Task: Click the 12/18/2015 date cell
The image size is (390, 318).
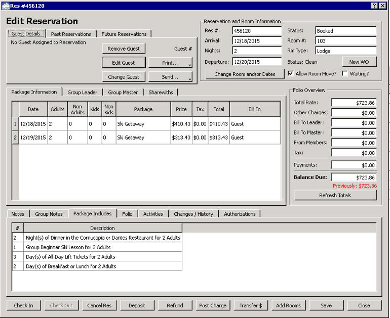Action: tap(33, 124)
